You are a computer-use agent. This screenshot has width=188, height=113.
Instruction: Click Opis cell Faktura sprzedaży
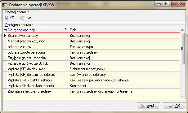point(124,52)
